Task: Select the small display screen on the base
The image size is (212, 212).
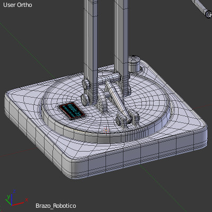Action: tap(72, 111)
